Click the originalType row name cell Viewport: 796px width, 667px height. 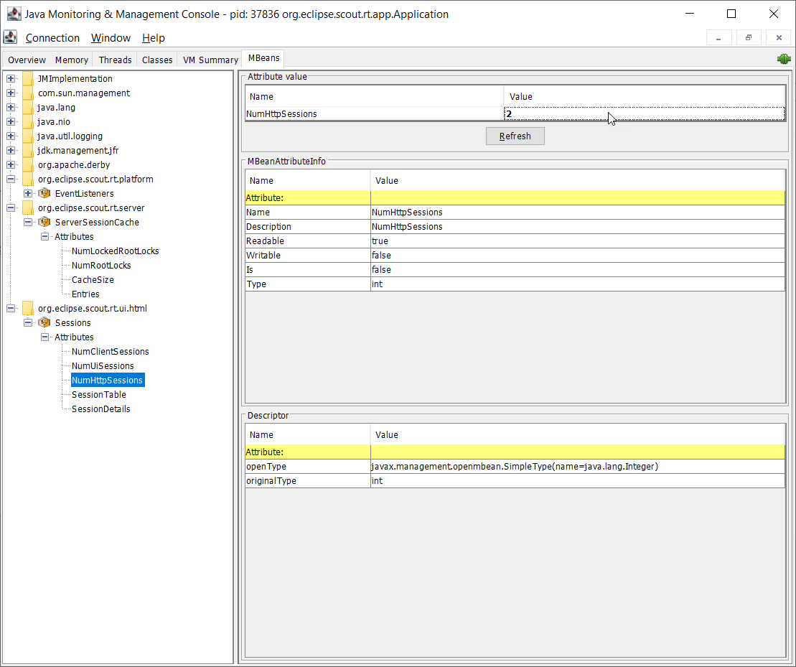point(308,481)
